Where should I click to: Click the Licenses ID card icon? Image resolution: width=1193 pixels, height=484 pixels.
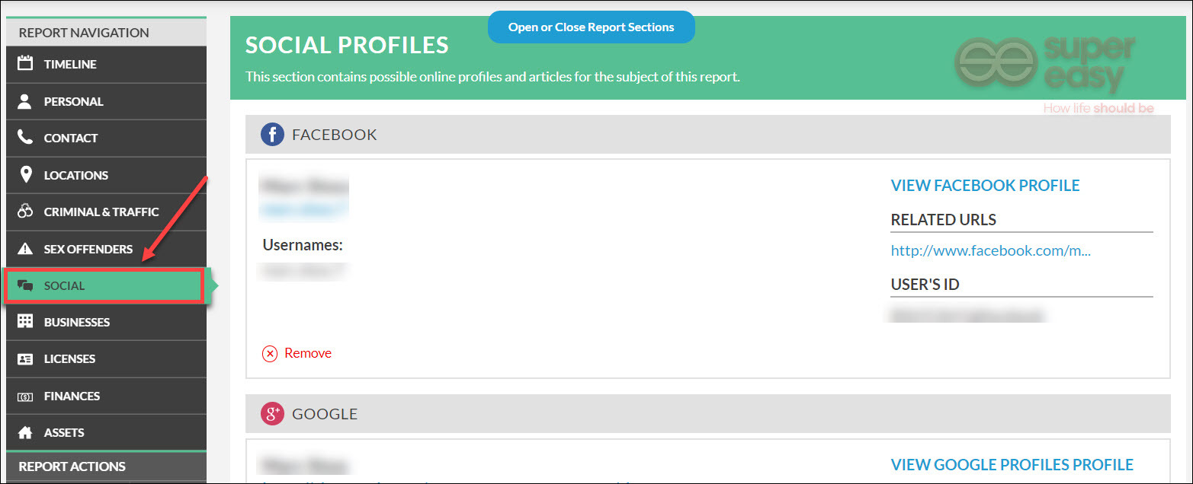[25, 359]
